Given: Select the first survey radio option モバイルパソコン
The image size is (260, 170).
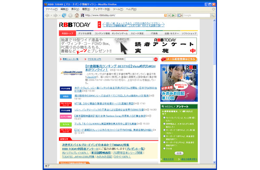Looking at the screenshot, I should coord(164,118).
